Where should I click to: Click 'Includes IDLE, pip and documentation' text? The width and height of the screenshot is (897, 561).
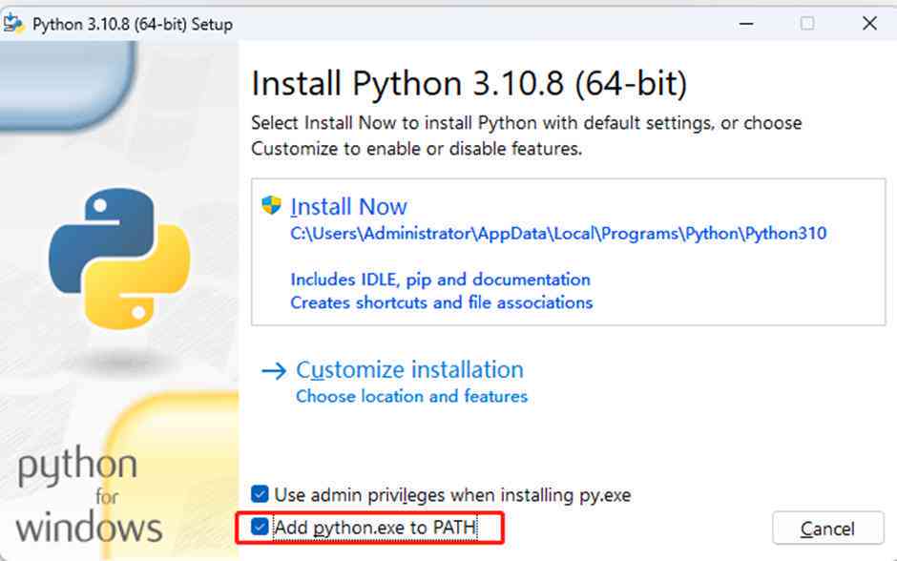pyautogui.click(x=440, y=280)
